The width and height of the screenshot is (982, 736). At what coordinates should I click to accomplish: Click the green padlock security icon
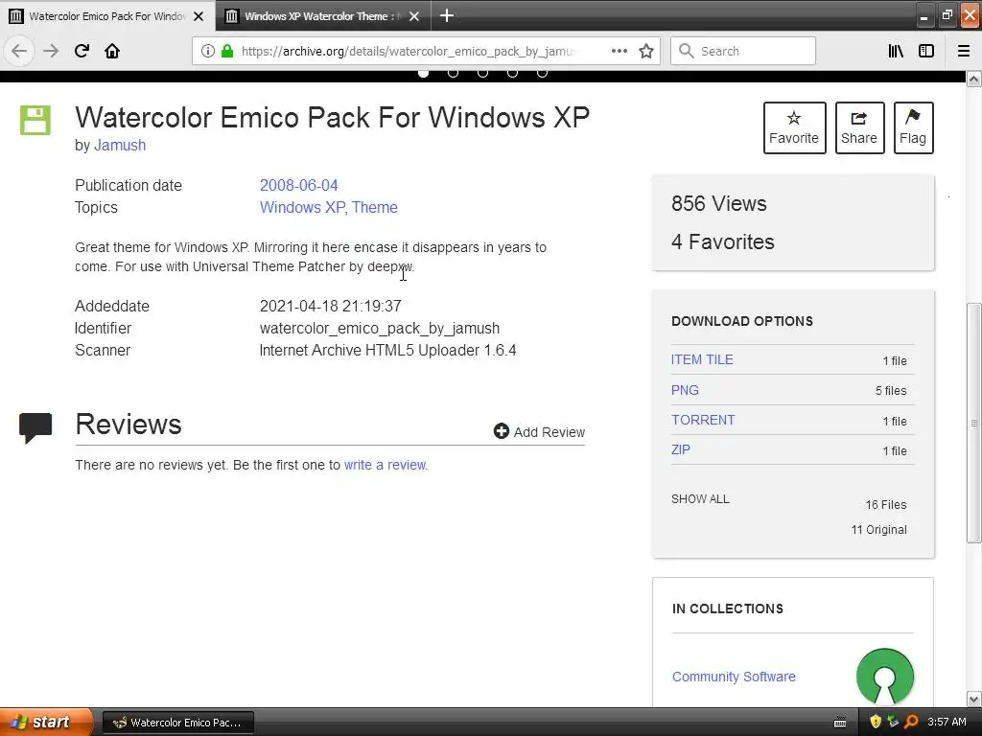(227, 51)
